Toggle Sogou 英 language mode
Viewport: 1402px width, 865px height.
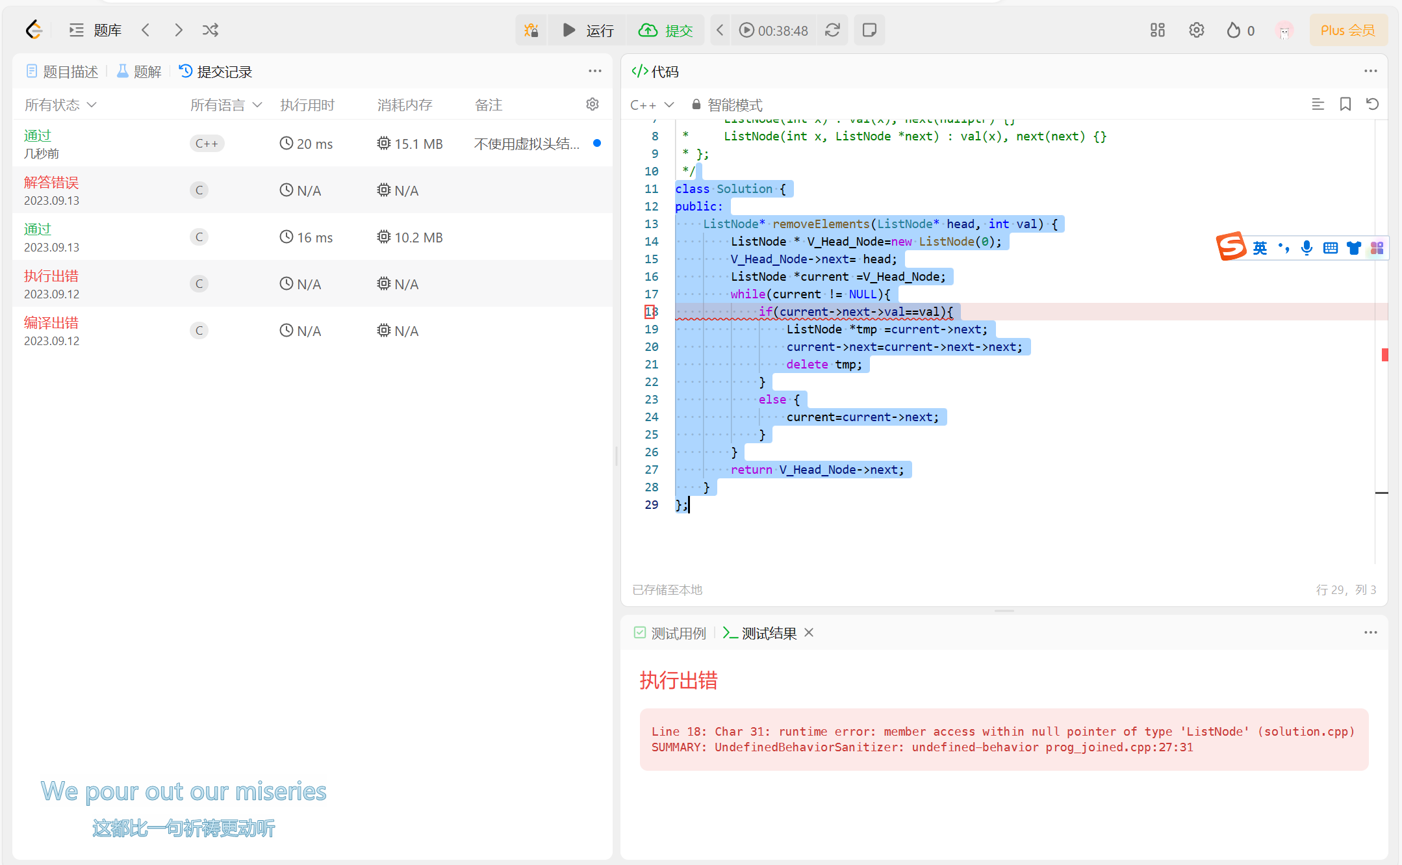click(1260, 248)
